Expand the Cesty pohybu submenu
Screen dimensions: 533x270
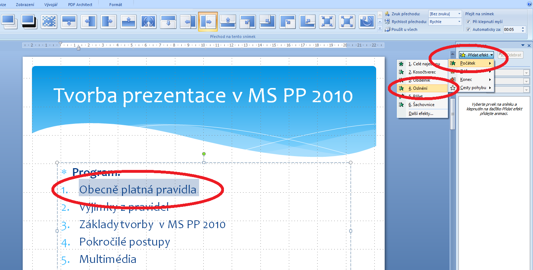pyautogui.click(x=471, y=88)
